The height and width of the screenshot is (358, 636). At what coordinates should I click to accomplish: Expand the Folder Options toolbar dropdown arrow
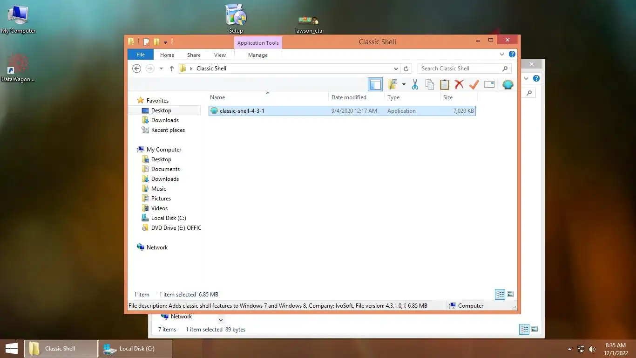pos(404,84)
